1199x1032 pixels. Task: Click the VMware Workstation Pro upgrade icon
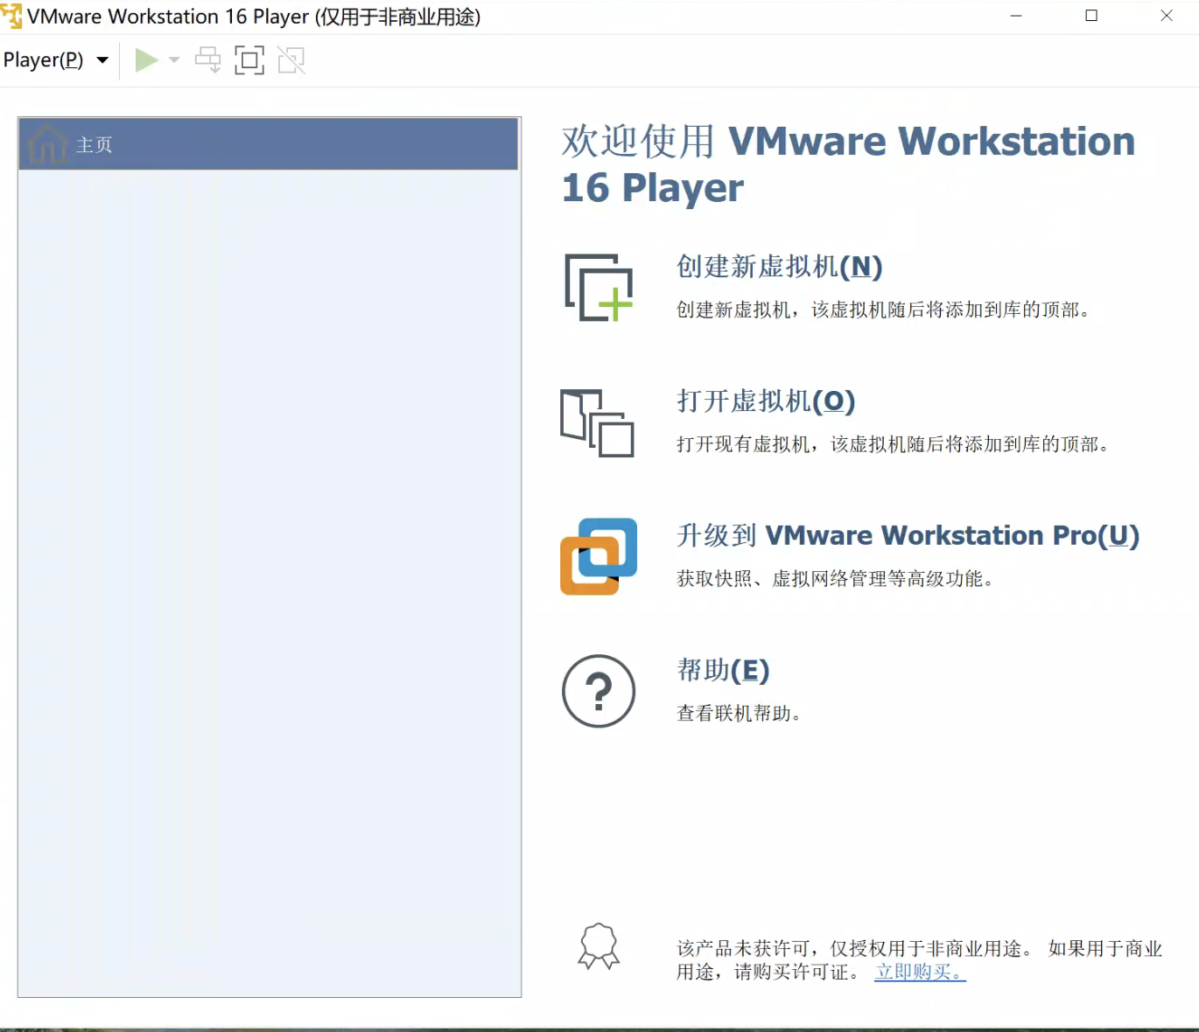pyautogui.click(x=599, y=557)
